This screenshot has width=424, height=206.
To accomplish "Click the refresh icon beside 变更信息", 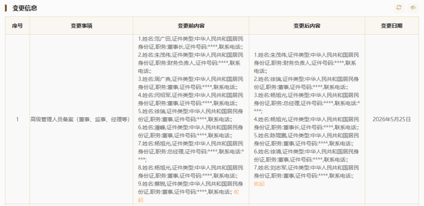I will (x=399, y=8).
